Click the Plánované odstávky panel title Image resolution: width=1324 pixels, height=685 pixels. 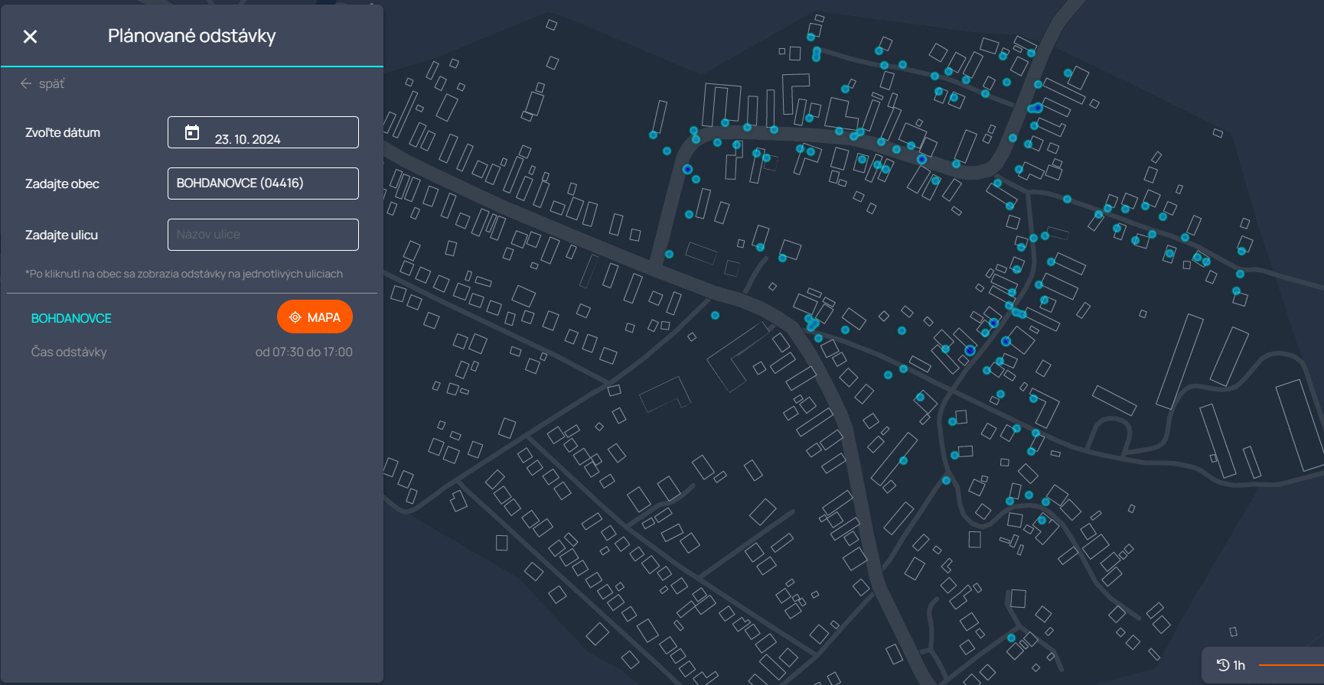pos(191,36)
